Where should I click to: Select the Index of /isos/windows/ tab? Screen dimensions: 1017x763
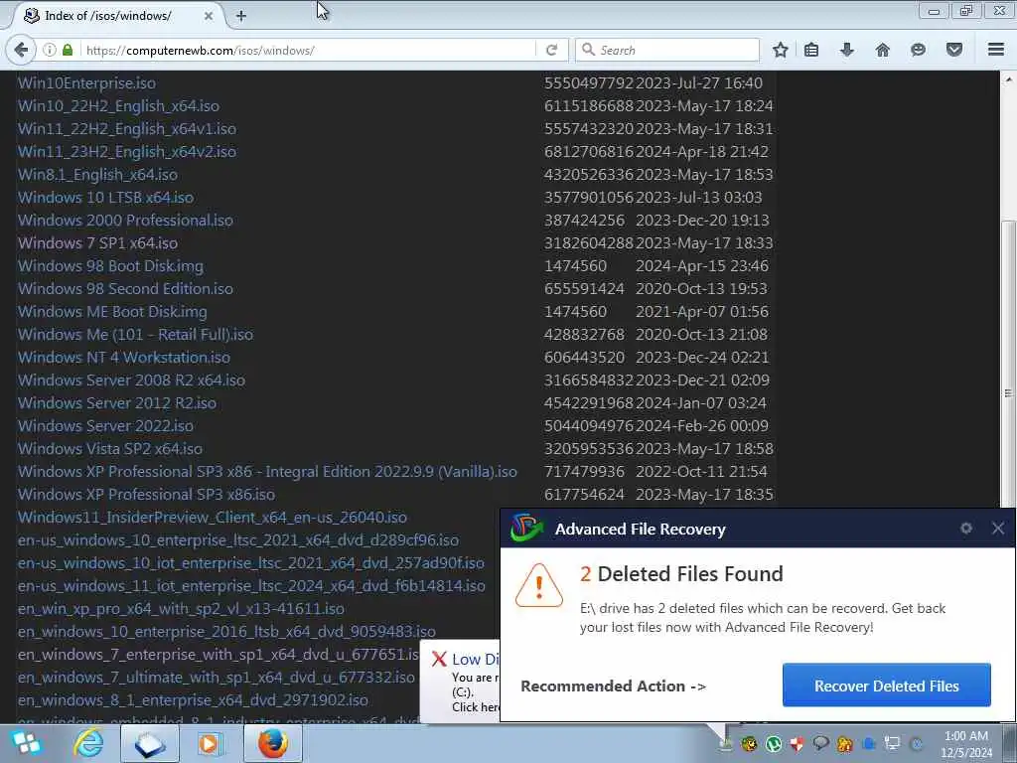tap(118, 16)
